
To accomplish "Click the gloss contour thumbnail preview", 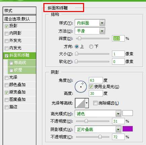I will (x=80, y=103).
